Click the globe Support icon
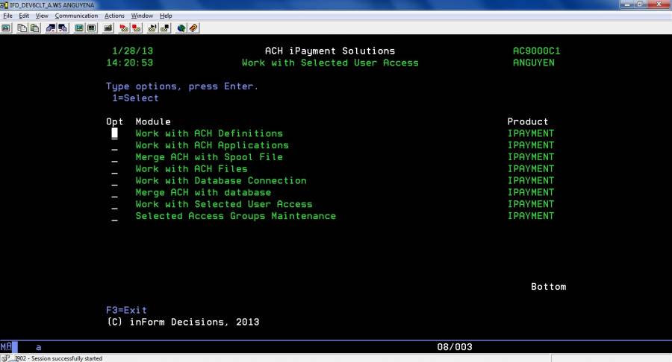The height and width of the screenshot is (362, 672). click(181, 28)
